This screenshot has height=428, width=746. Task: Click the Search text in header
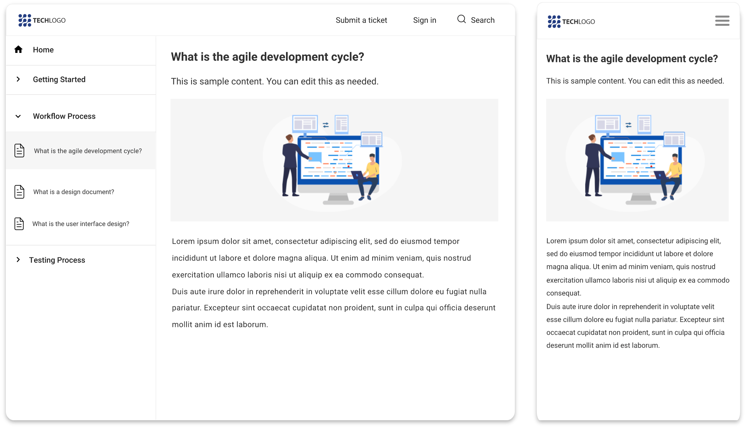tap(483, 20)
